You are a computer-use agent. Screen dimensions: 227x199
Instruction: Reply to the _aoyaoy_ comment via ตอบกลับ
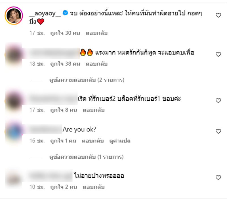[x=96, y=33]
